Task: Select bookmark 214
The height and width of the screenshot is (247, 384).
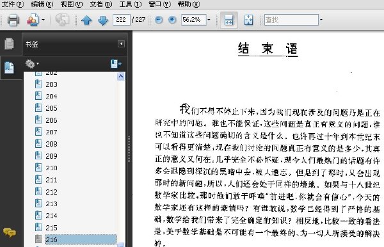Action: (x=51, y=216)
